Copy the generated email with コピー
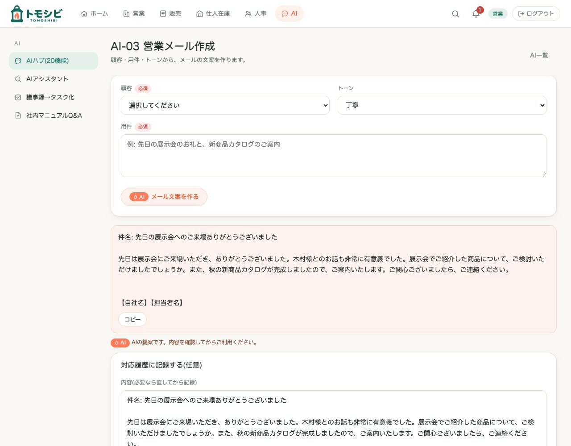 tap(132, 319)
